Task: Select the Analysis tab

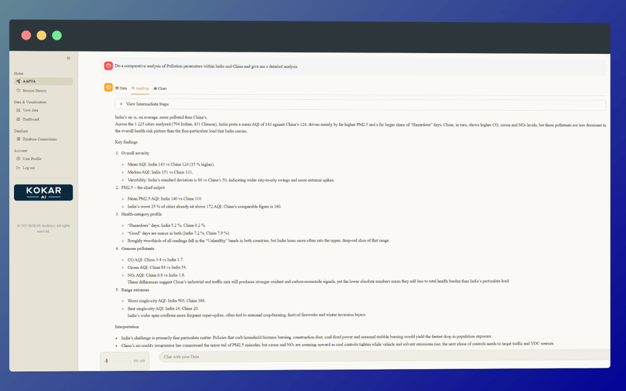Action: [x=140, y=88]
